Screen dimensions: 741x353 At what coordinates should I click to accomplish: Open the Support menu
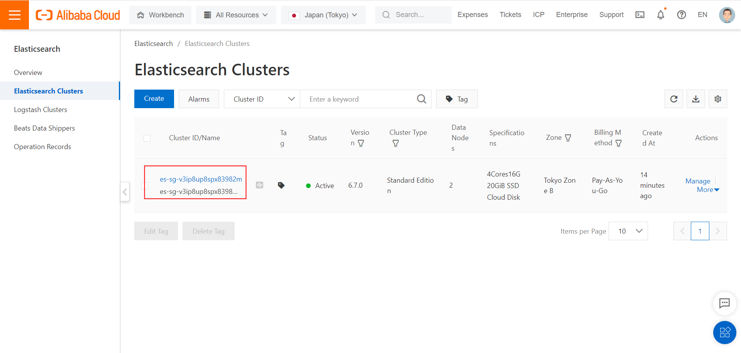point(611,15)
